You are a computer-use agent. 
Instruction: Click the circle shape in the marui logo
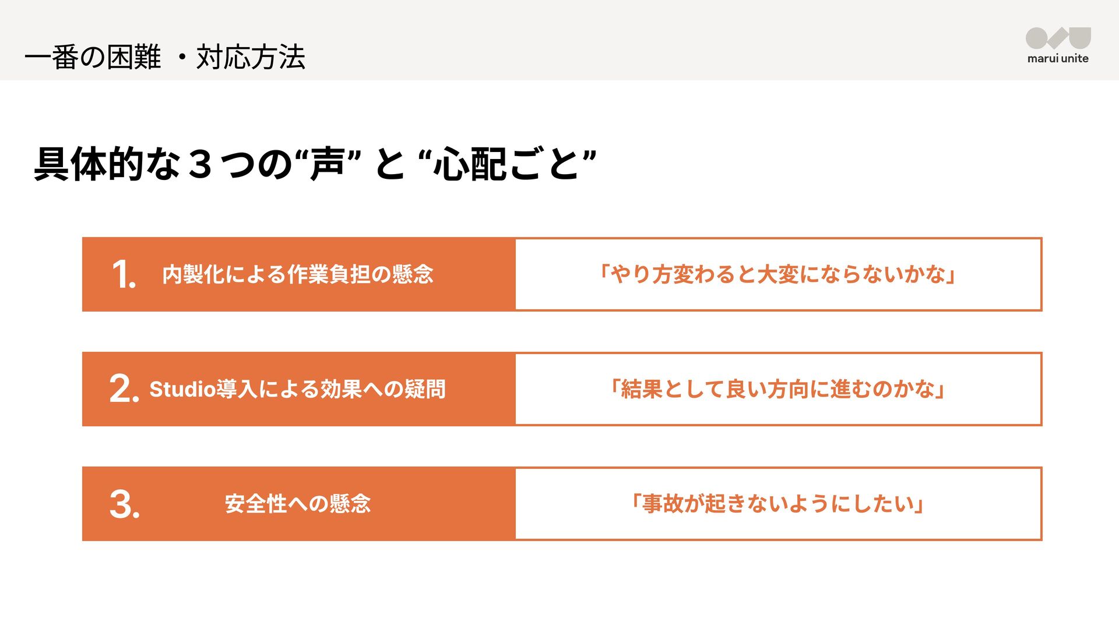click(1037, 38)
